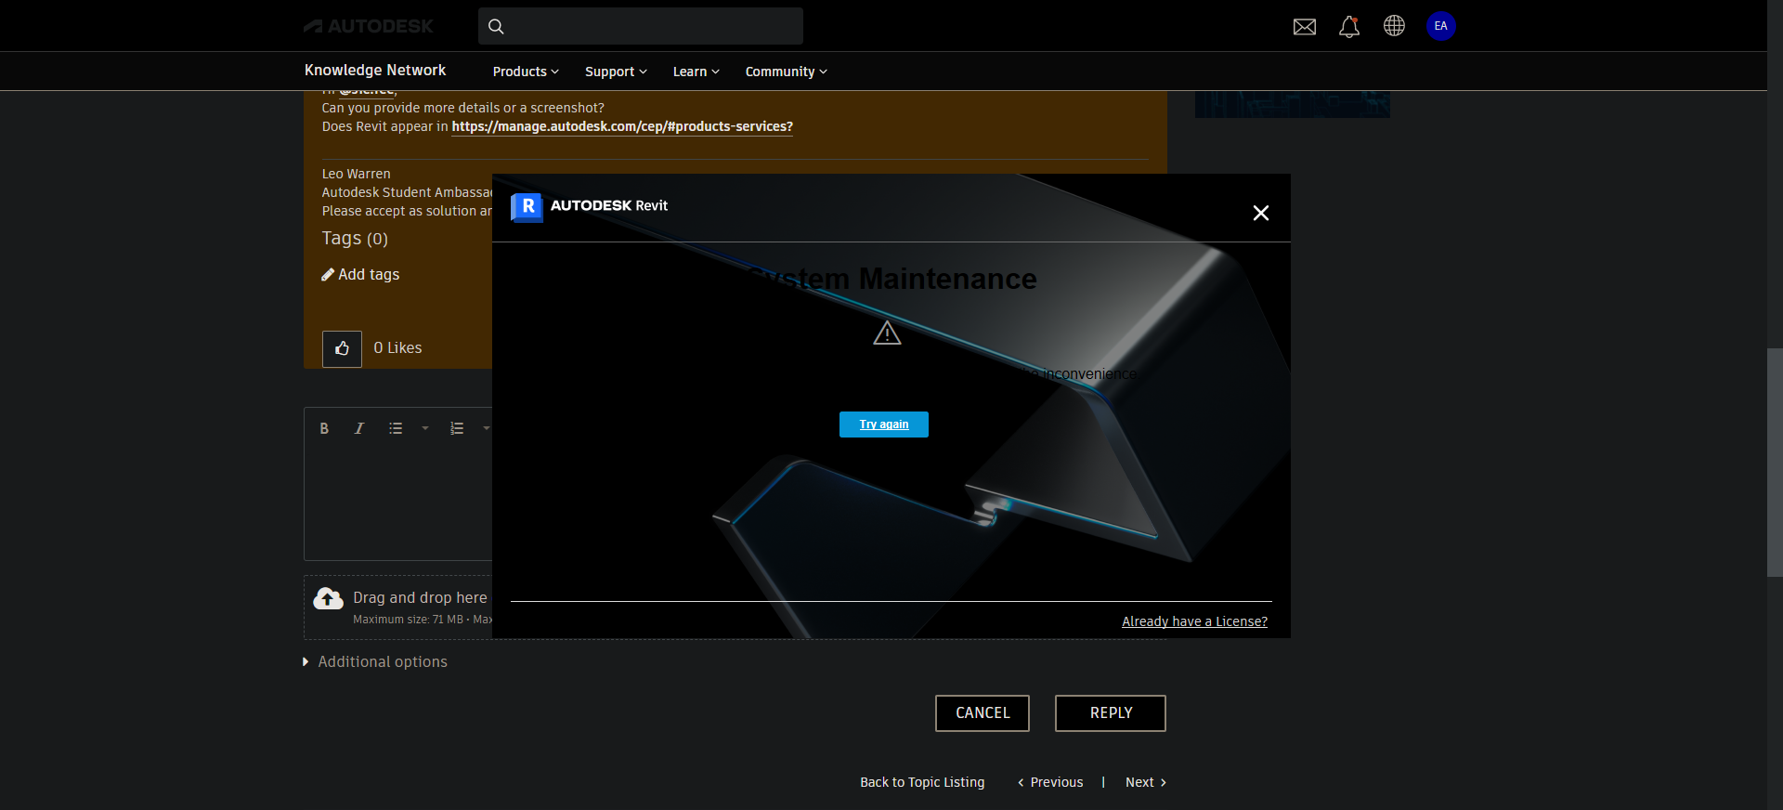This screenshot has height=810, width=1783.
Task: Click the Tags (0) heading
Action: coord(355,239)
